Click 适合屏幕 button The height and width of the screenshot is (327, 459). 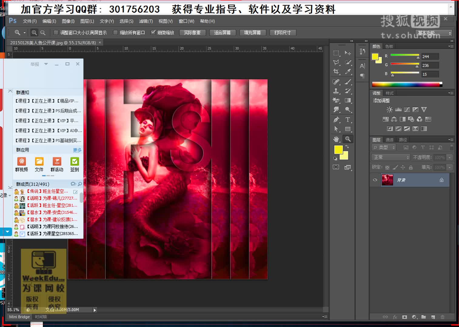point(223,33)
